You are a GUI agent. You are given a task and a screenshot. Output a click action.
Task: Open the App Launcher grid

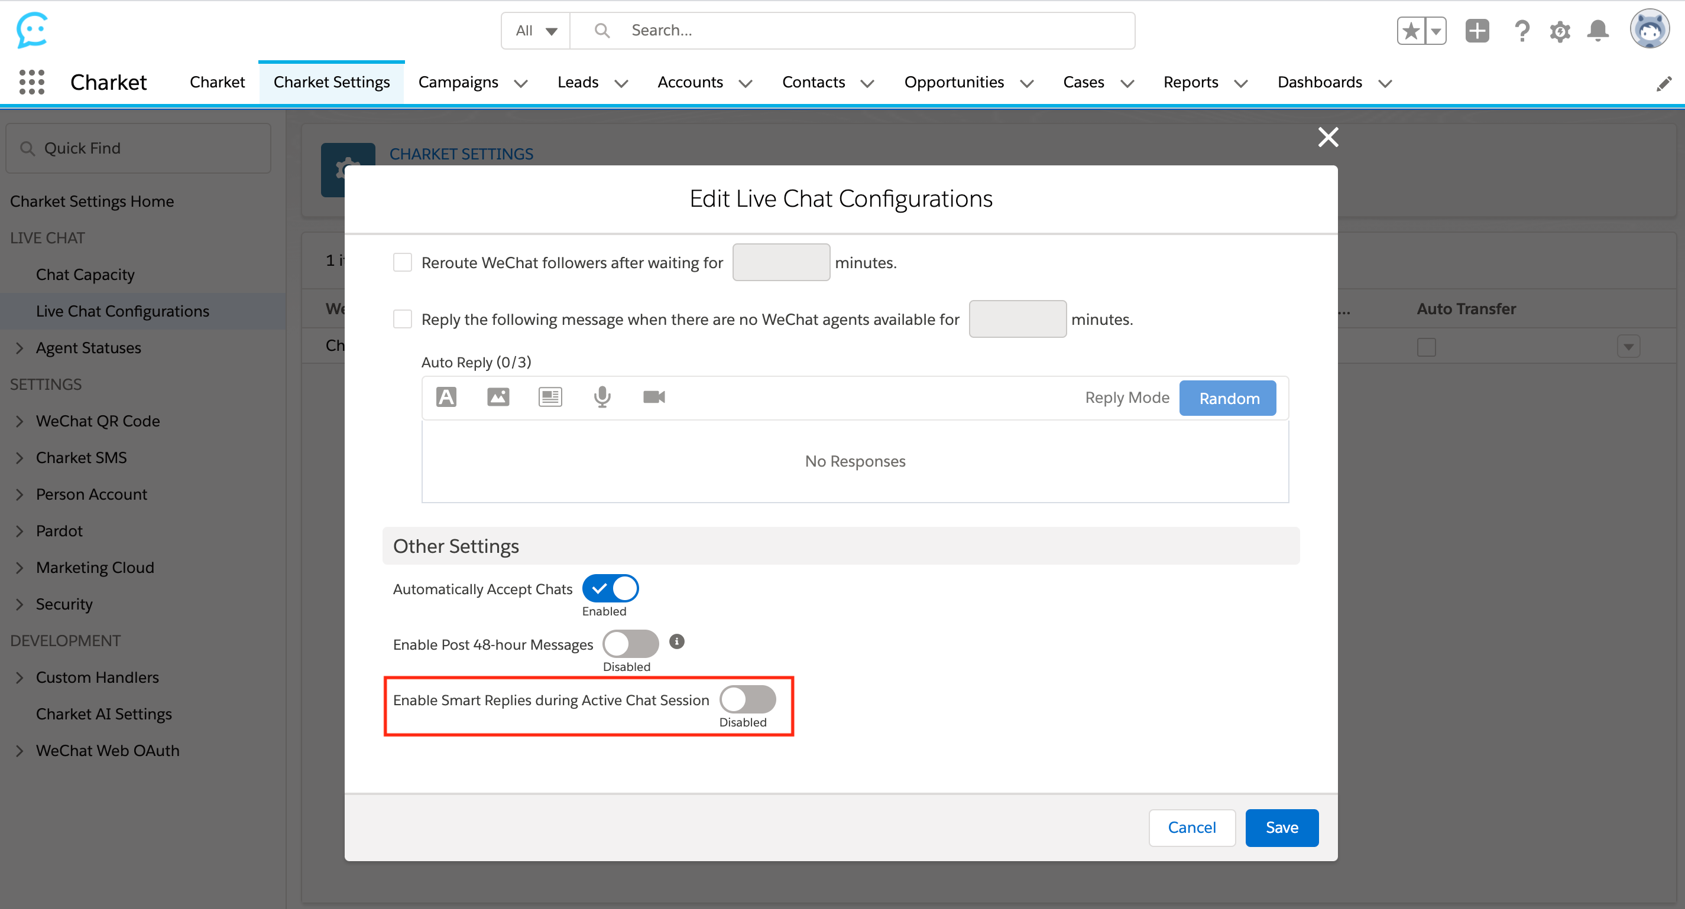(31, 82)
